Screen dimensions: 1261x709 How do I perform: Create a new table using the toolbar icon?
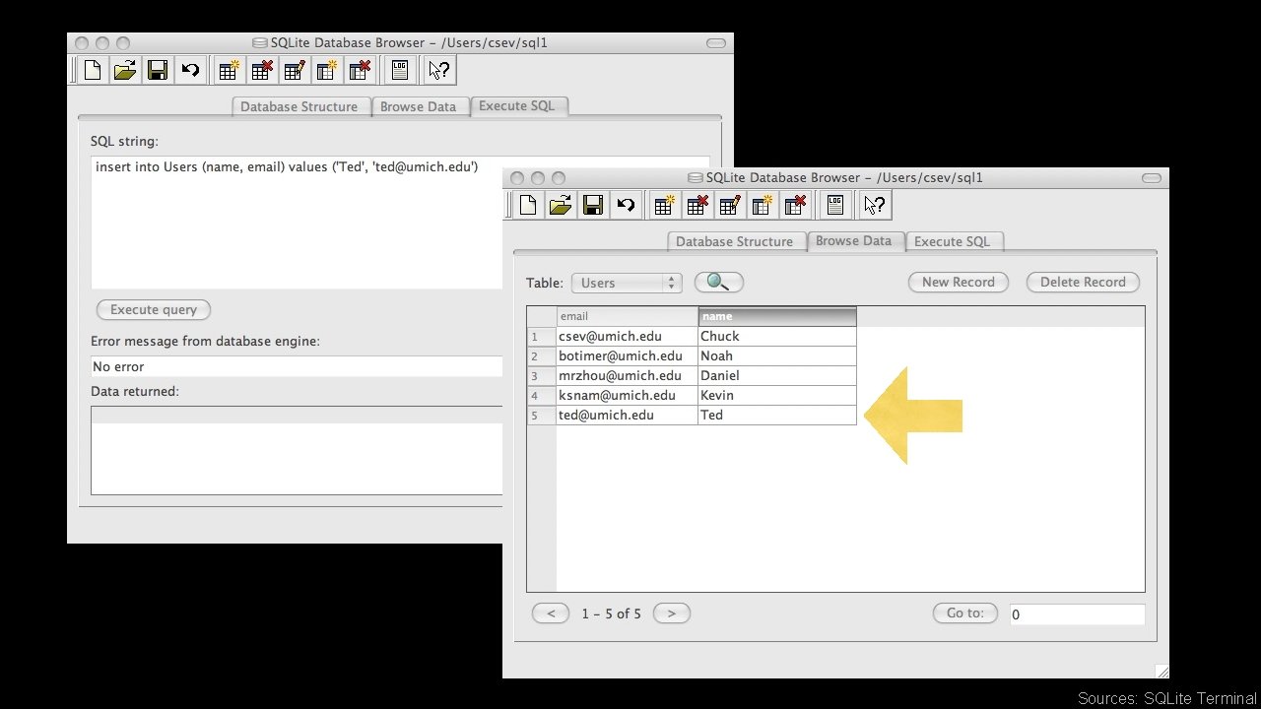pos(663,204)
